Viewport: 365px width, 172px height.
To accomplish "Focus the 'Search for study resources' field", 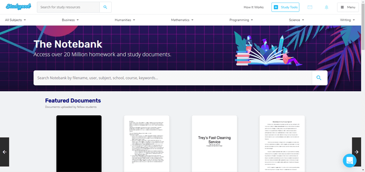I will (68, 7).
